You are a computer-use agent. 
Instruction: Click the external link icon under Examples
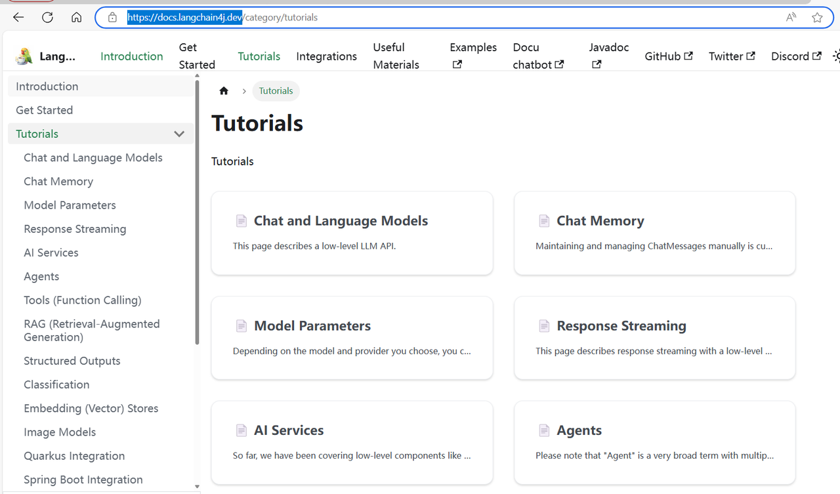point(457,64)
